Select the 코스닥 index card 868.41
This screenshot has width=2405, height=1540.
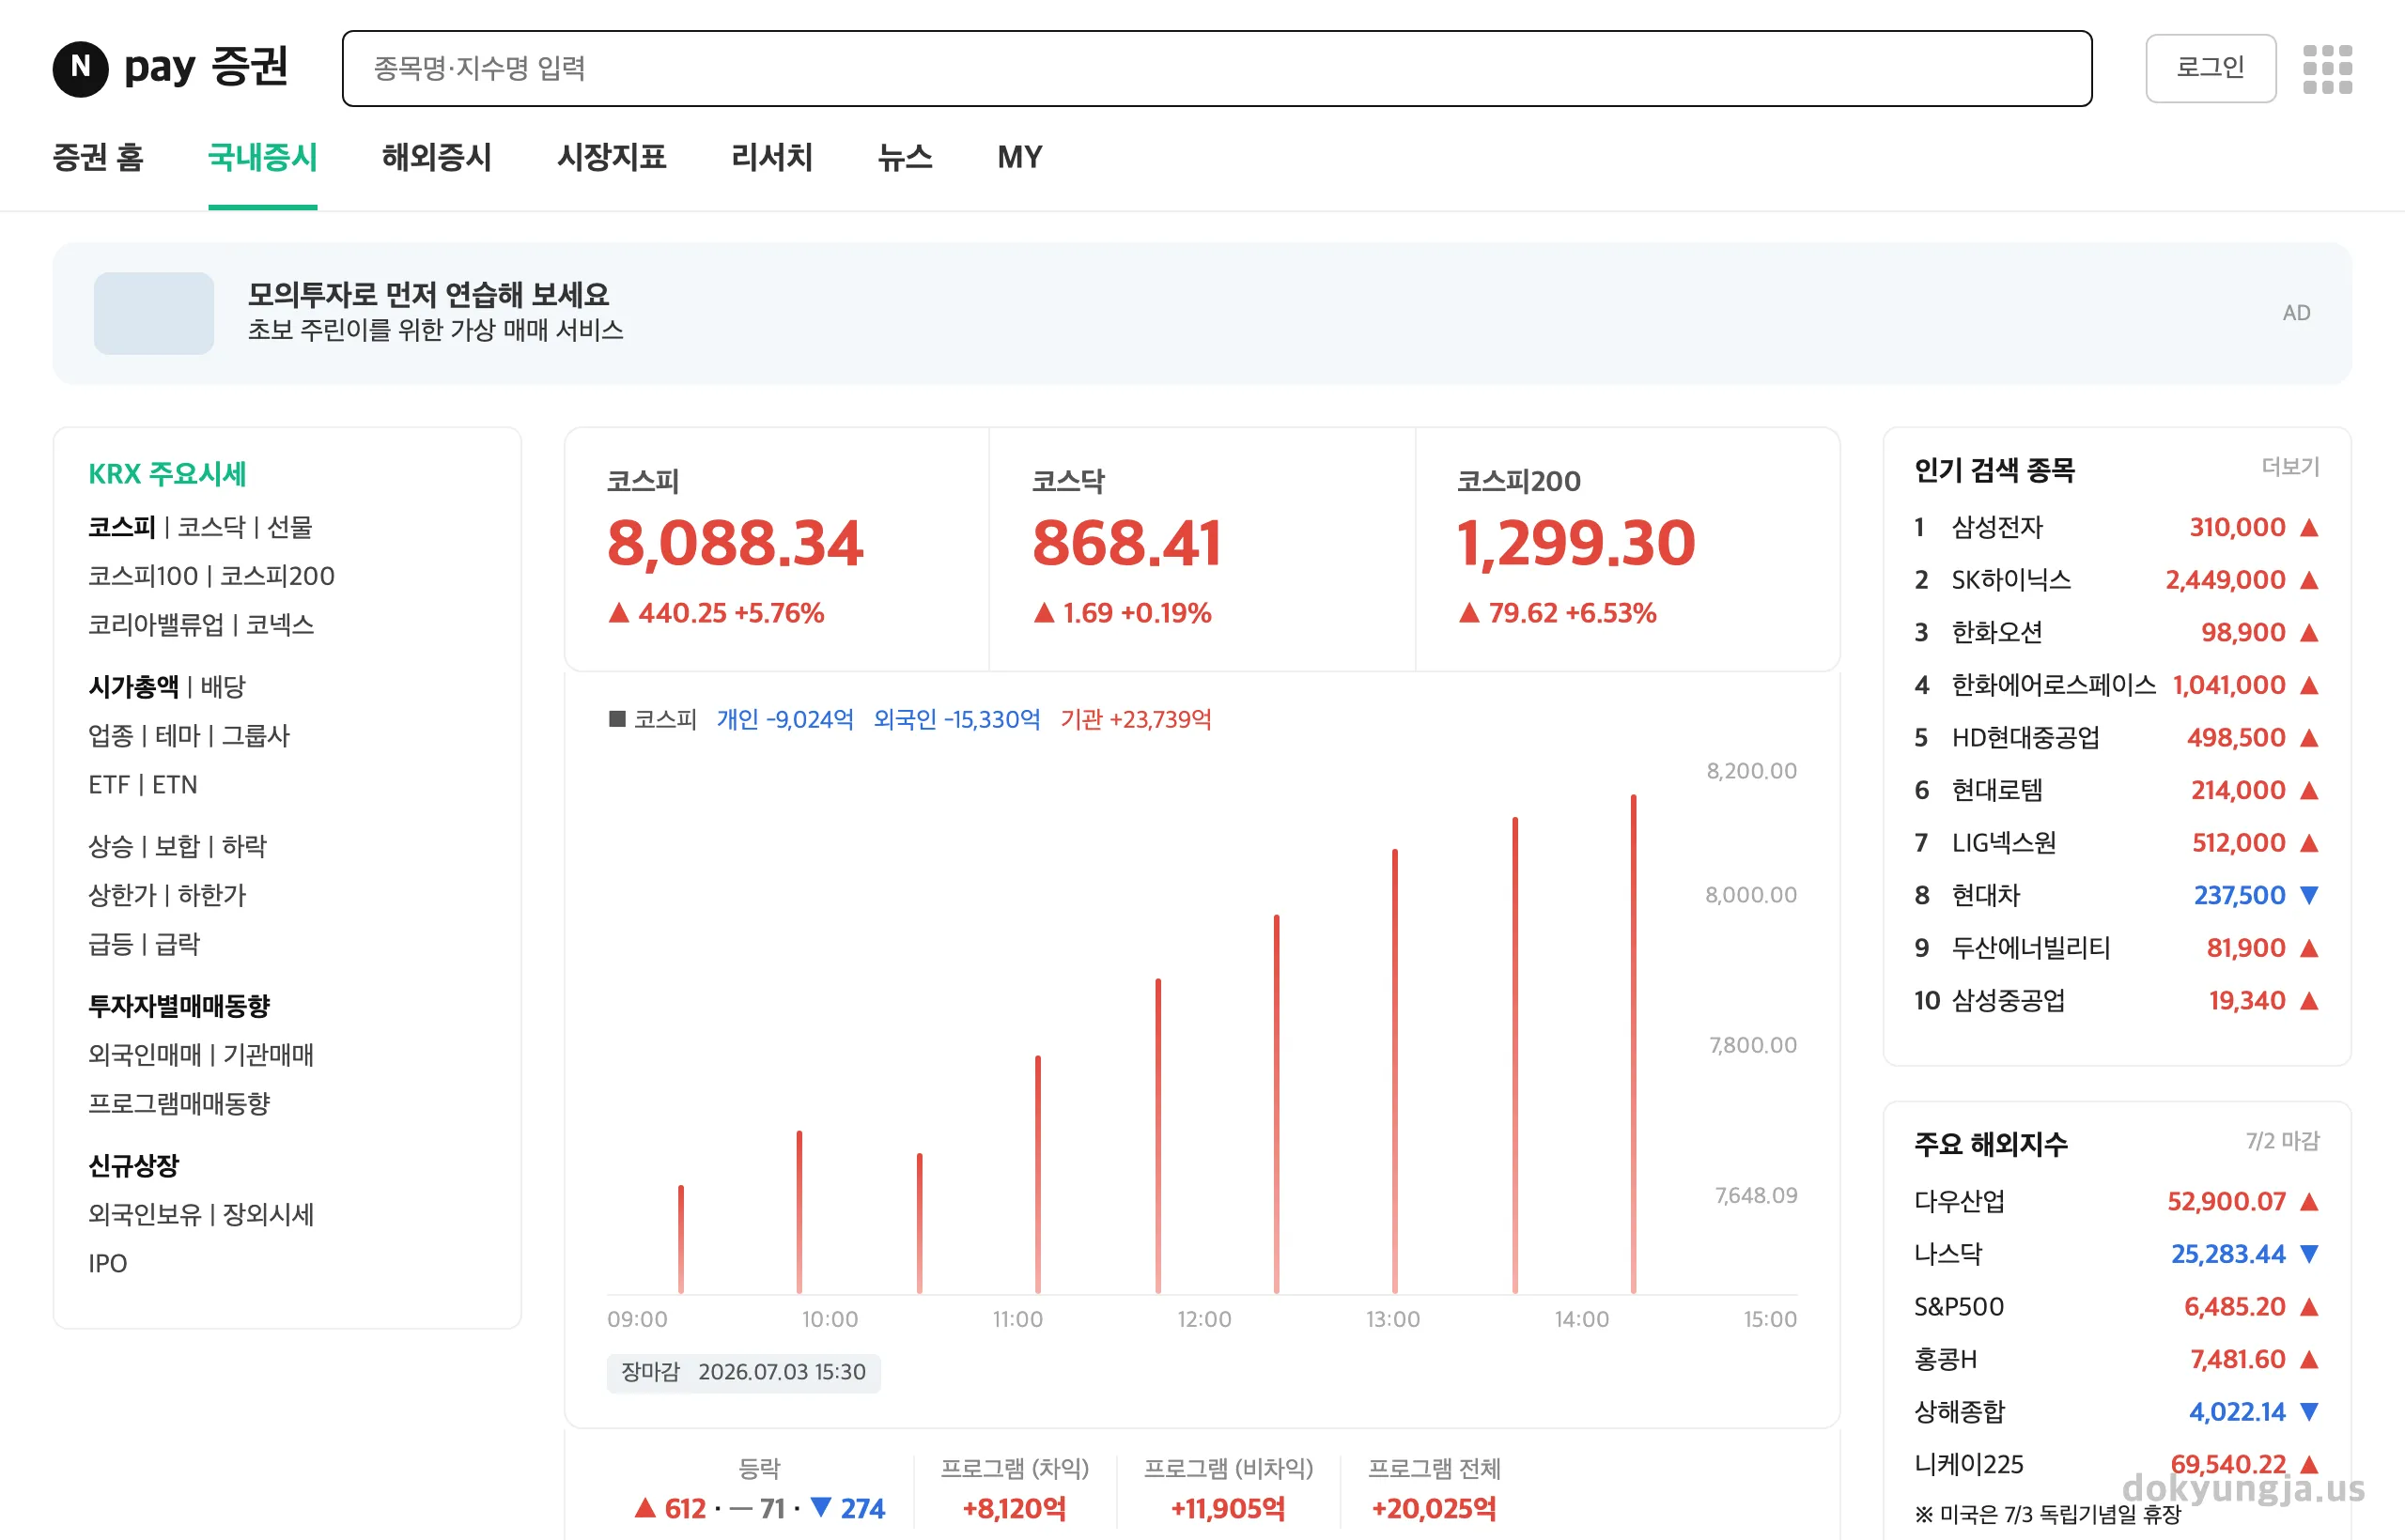pos(1202,549)
